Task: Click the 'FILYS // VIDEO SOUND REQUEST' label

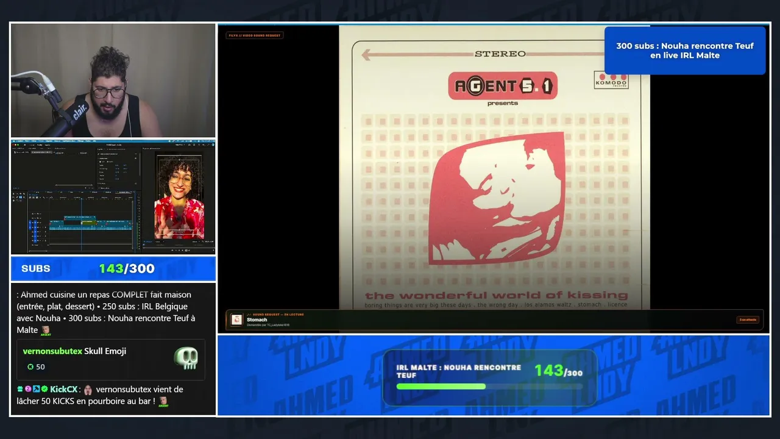Action: click(255, 35)
